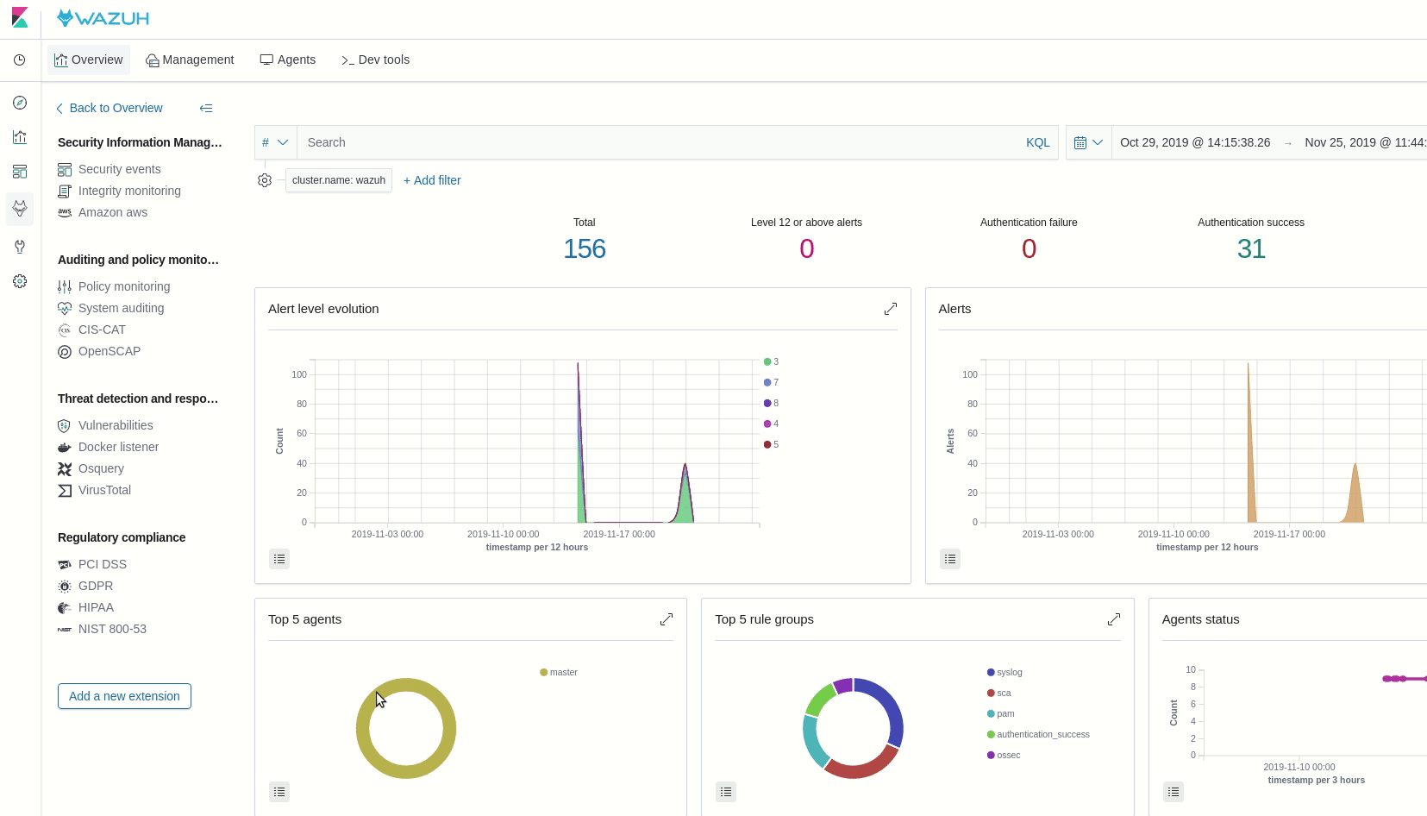Click inside the Search input field
Screen dimensions: 1427x816
click(604, 142)
